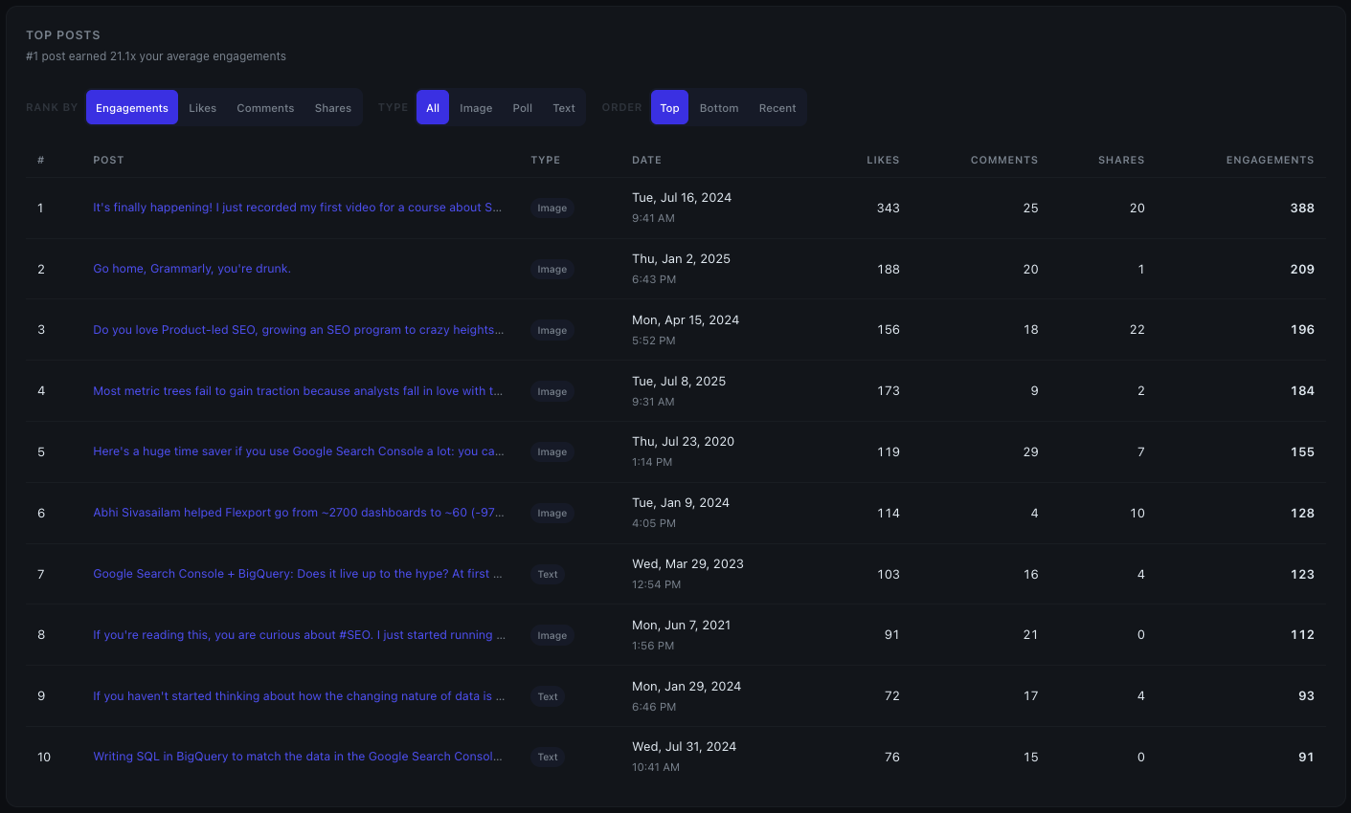1351x813 pixels.
Task: Open Google Search Console + BigQuery hype post
Action: tap(297, 574)
